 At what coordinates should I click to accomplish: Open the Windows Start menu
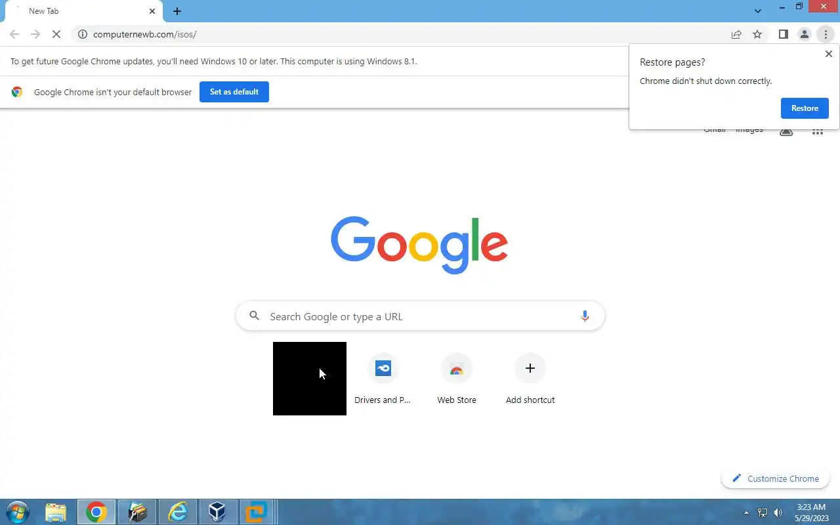pyautogui.click(x=17, y=512)
